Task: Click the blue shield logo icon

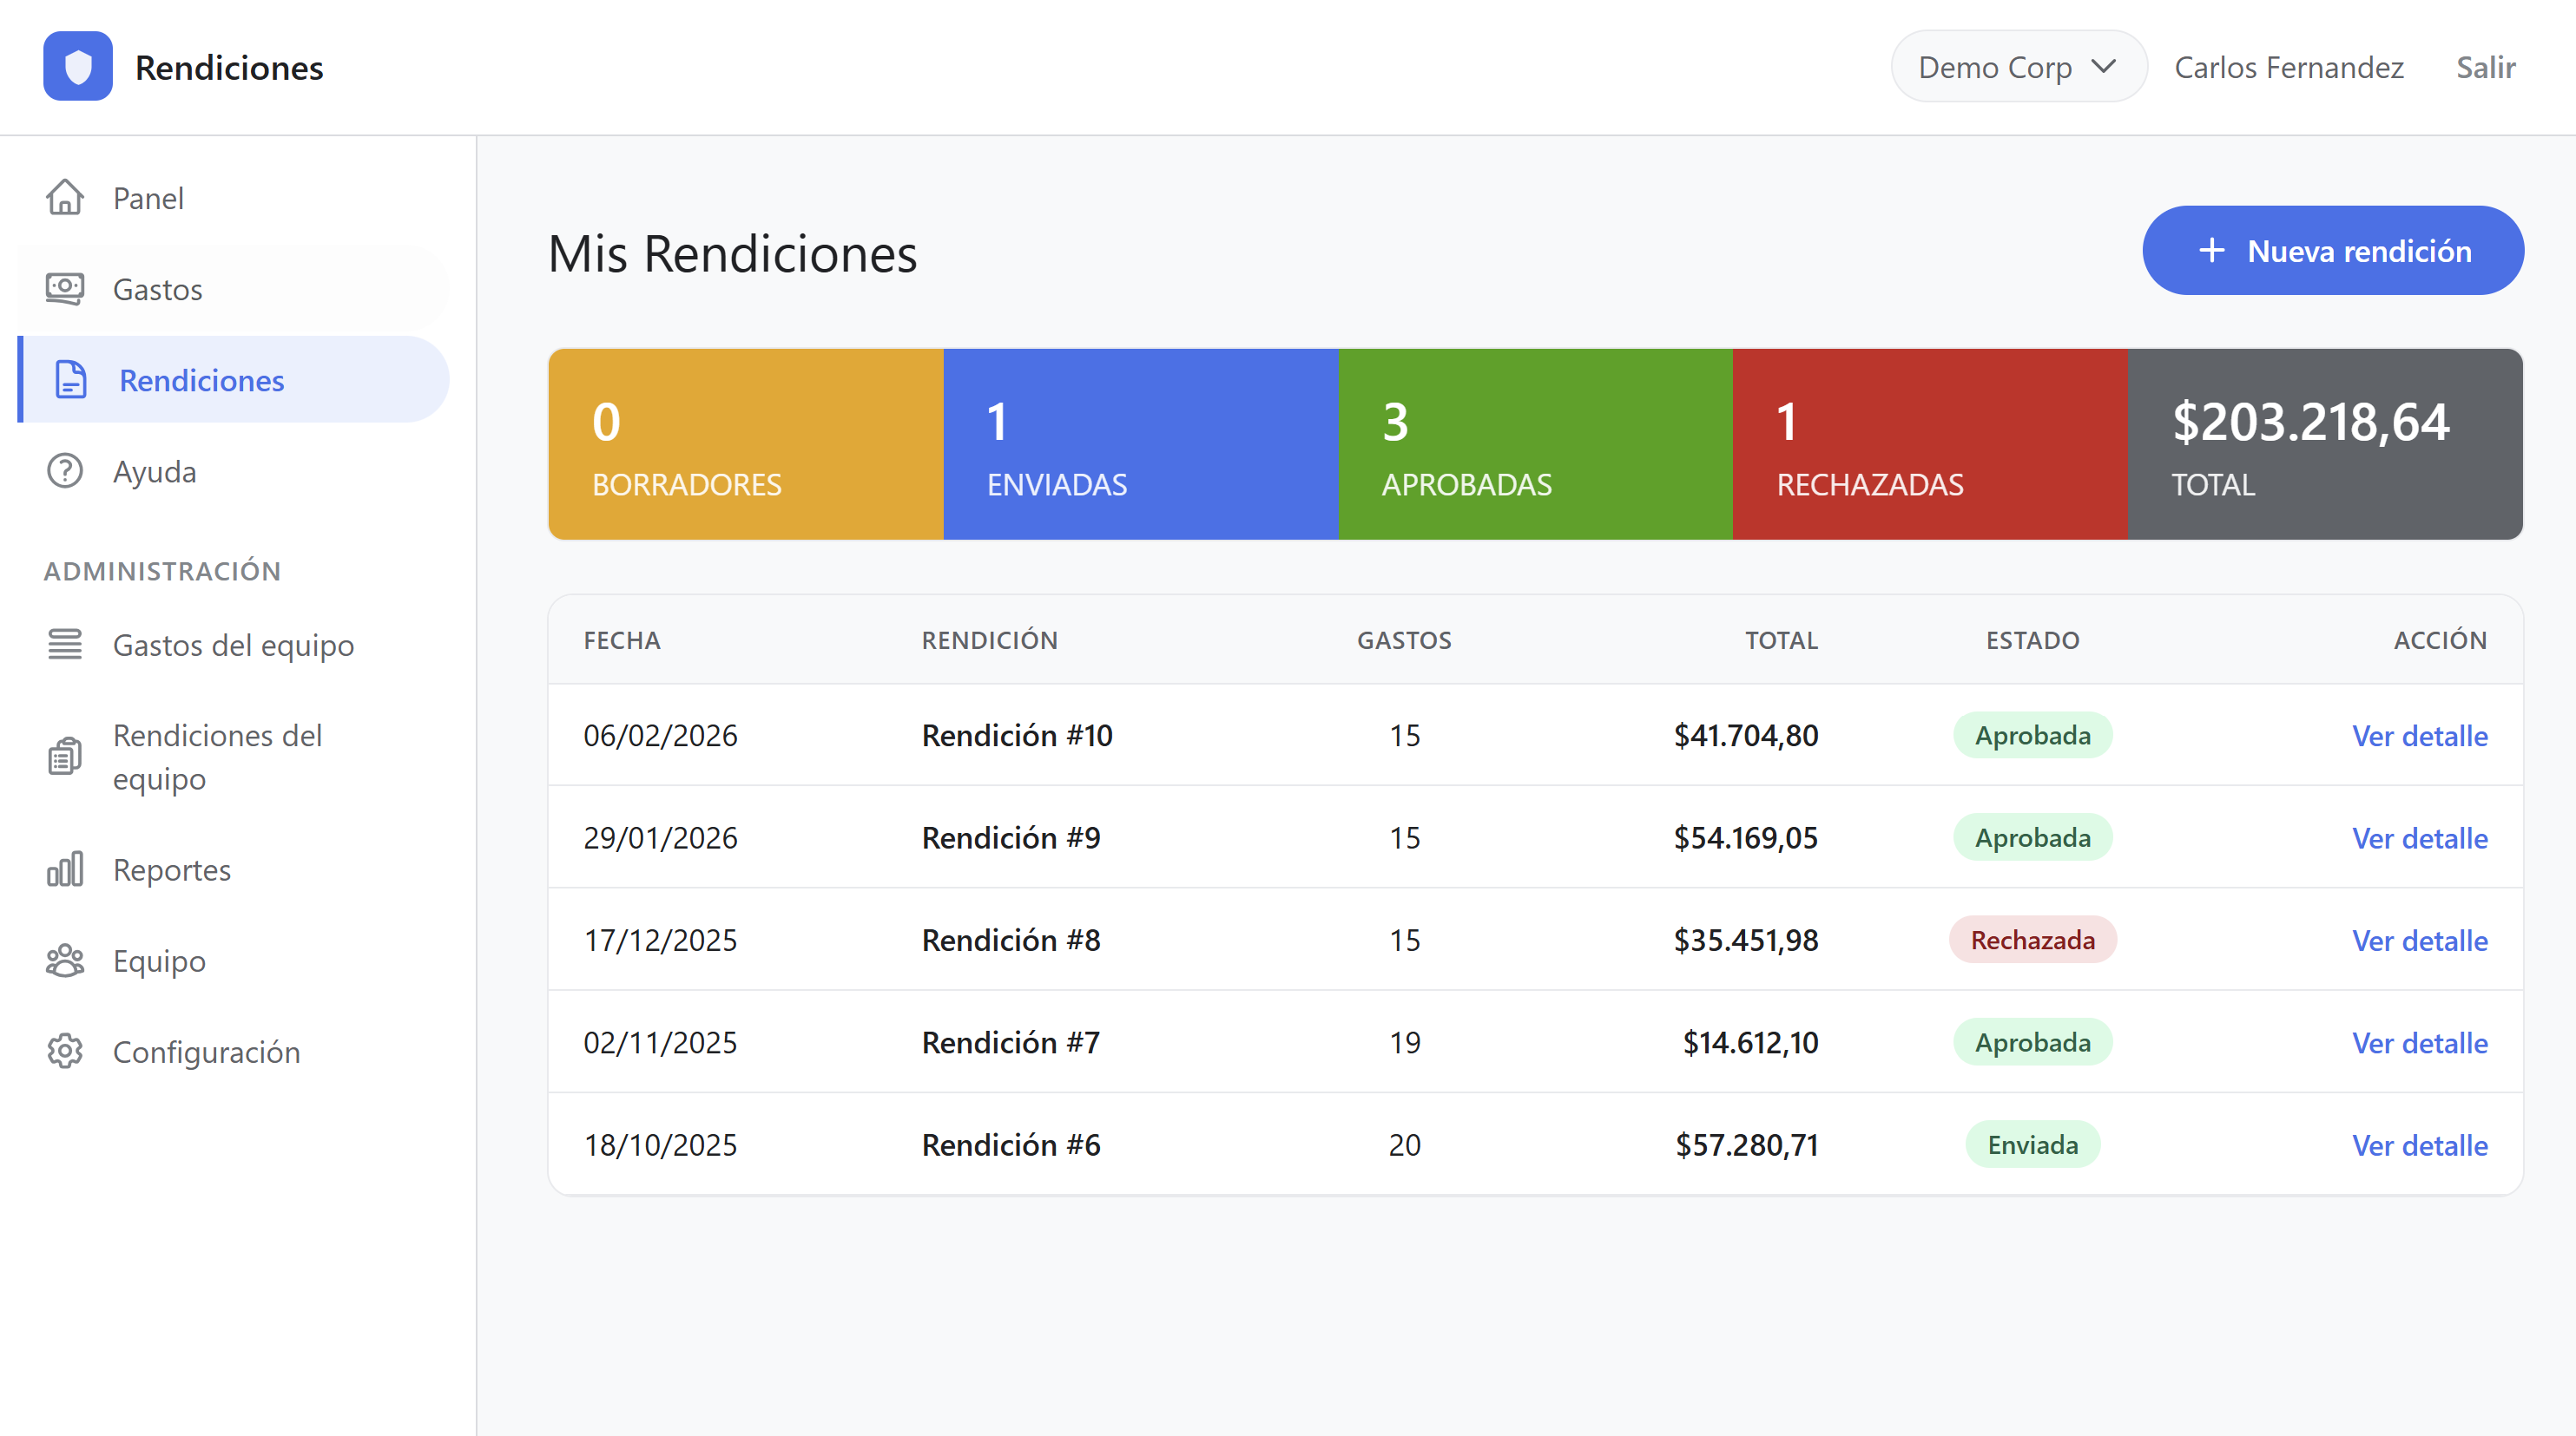Action: [78, 67]
